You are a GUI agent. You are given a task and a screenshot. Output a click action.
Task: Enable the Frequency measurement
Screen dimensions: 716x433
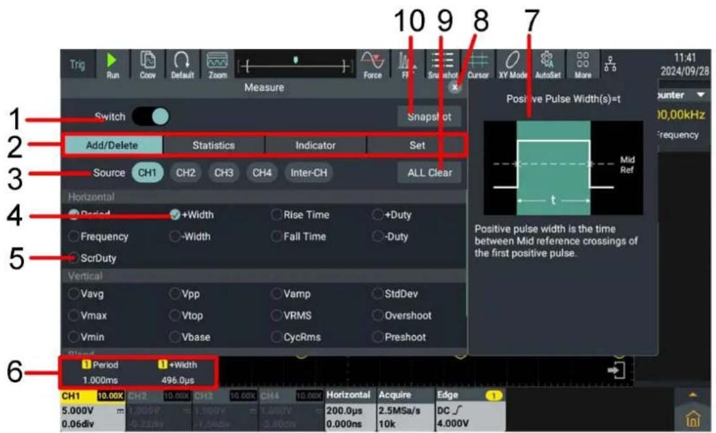[73, 236]
